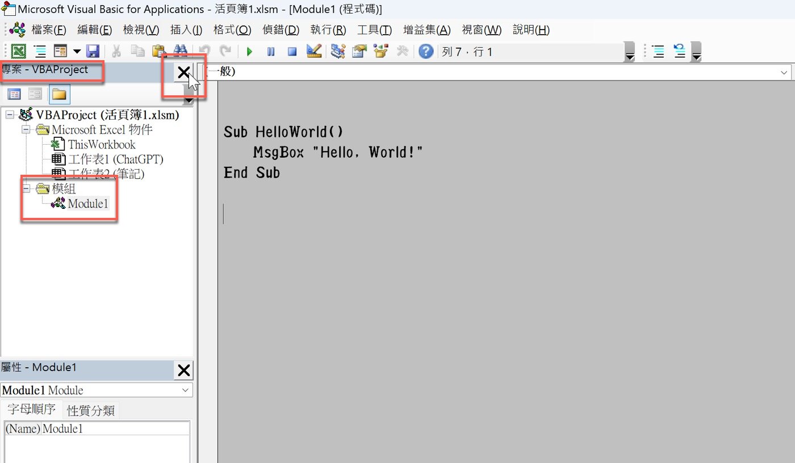
Task: Collapse the VBAProject (活頁簿1.xlsm) tree node
Action: coord(10,115)
